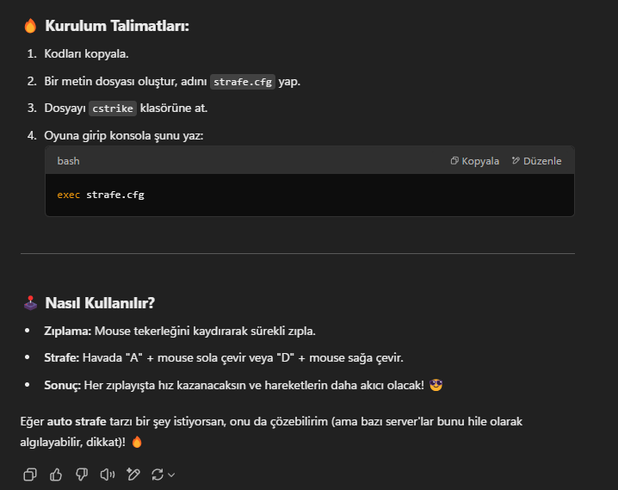Click the bash language label

[x=68, y=161]
